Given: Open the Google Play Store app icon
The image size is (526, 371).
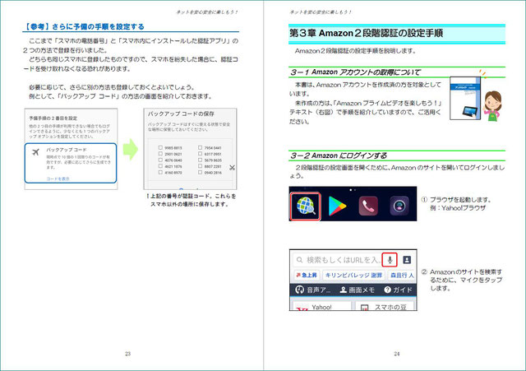Looking at the screenshot, I should (x=337, y=206).
